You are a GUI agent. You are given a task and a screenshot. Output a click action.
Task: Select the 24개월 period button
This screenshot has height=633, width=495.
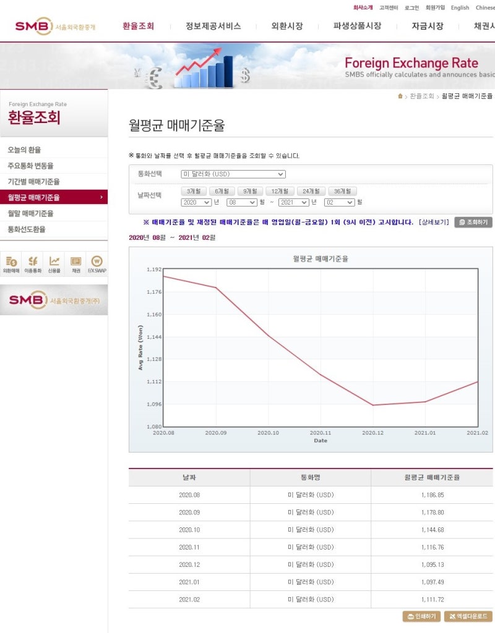tap(311, 192)
